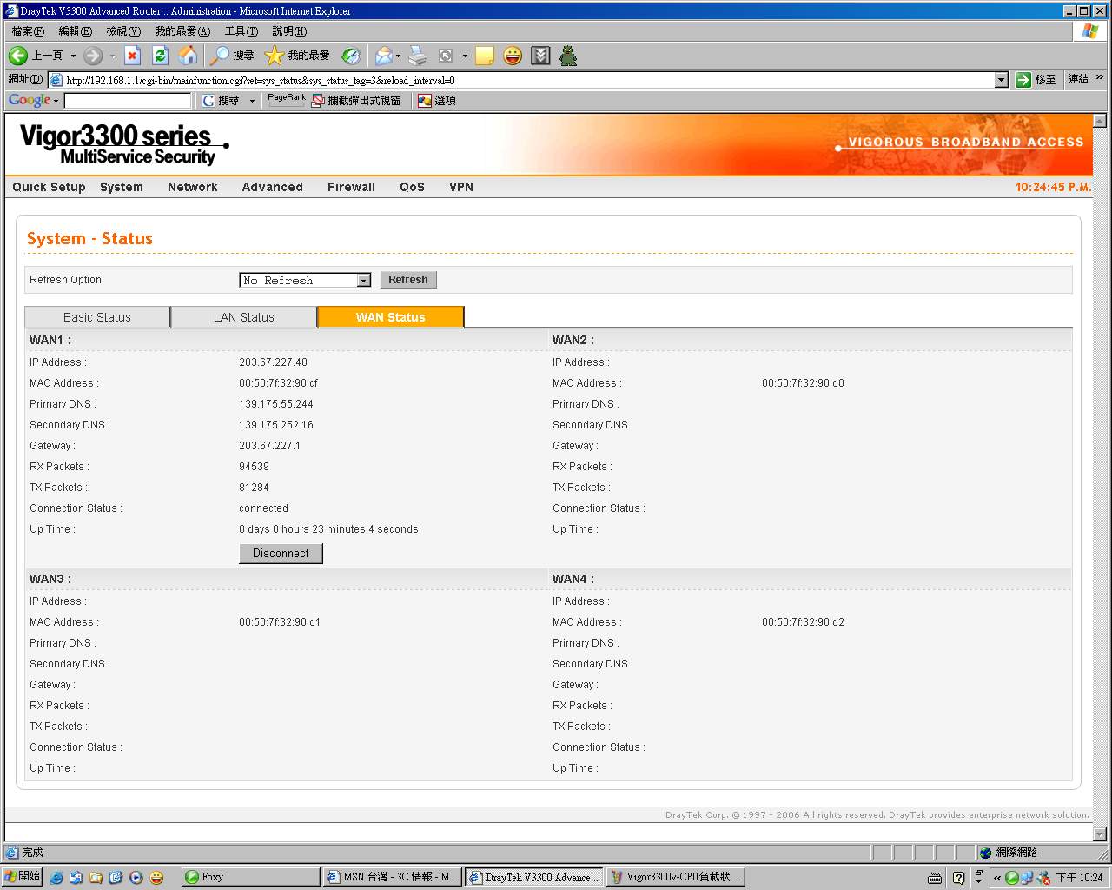Viewport: 1112px width, 890px height.
Task: Click the Google toolbar search field
Action: tap(128, 101)
